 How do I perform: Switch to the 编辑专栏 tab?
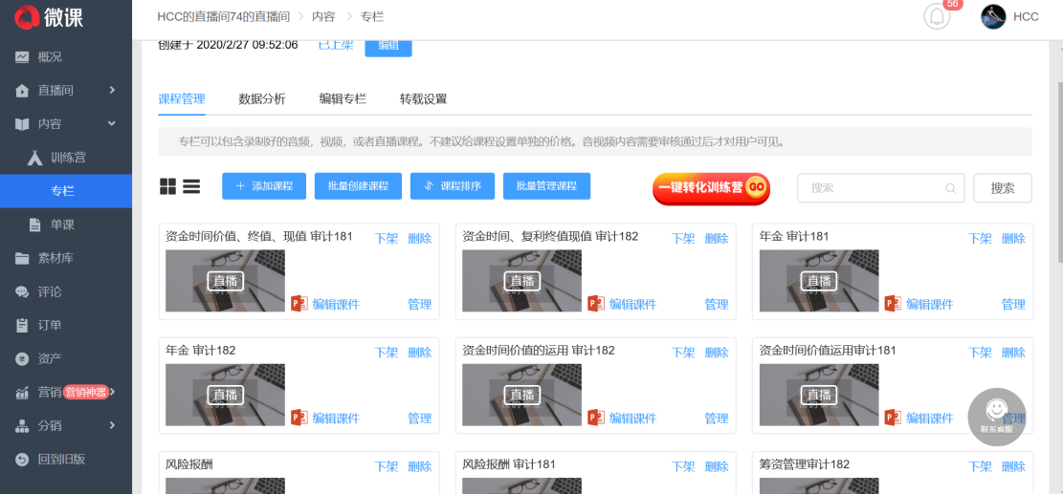pos(343,98)
